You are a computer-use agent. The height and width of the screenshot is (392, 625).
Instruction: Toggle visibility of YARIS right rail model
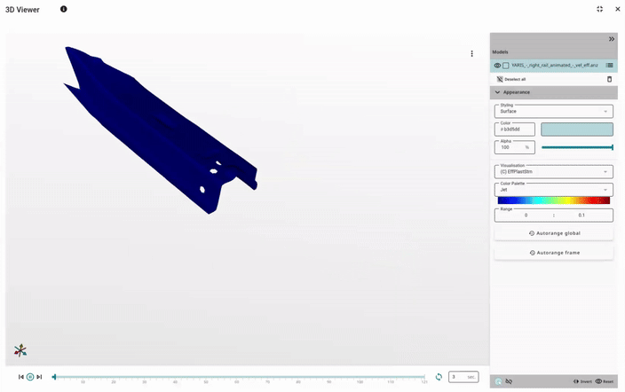click(497, 66)
